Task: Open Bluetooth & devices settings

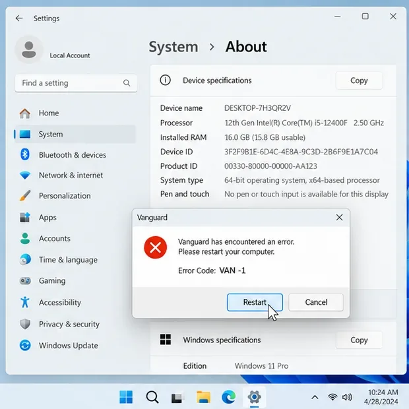Action: tap(75, 155)
